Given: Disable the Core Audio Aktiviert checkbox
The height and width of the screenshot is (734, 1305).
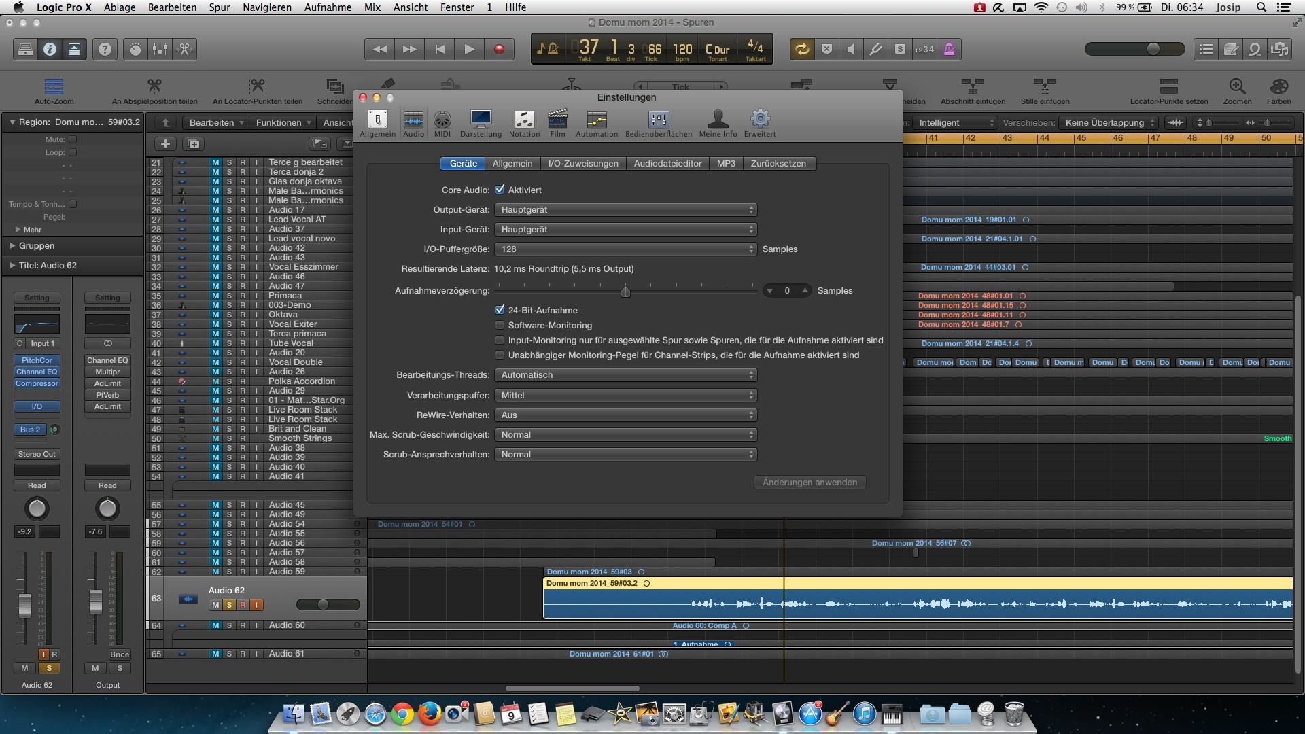Looking at the screenshot, I should [500, 190].
